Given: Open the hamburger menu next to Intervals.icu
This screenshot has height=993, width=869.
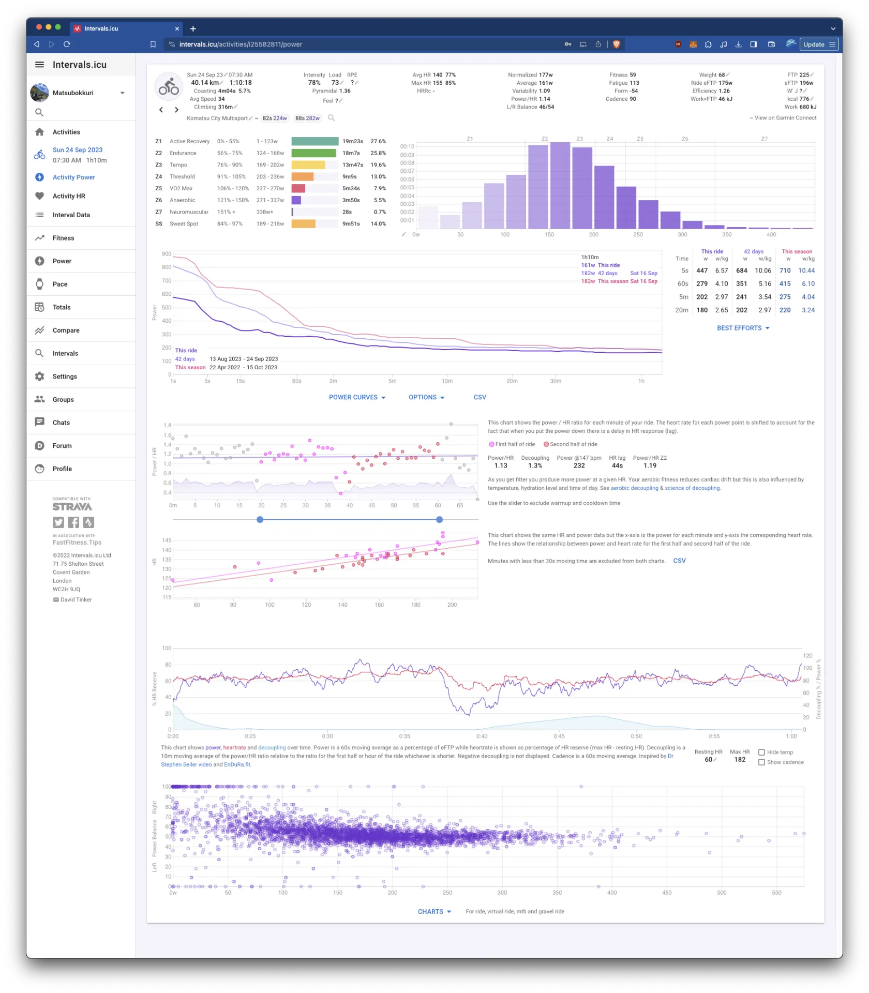Looking at the screenshot, I should [39, 65].
